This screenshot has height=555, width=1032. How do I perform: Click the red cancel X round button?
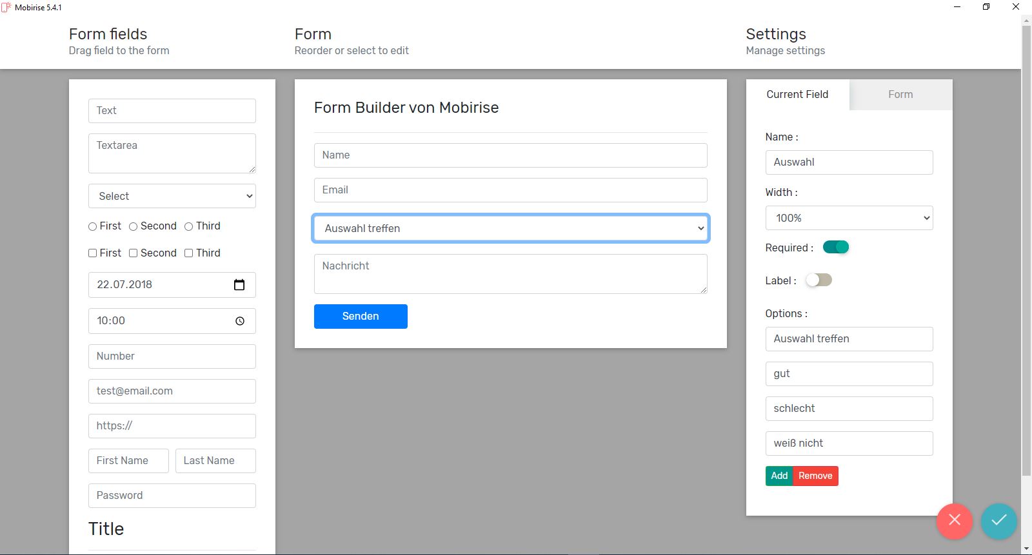(x=955, y=520)
